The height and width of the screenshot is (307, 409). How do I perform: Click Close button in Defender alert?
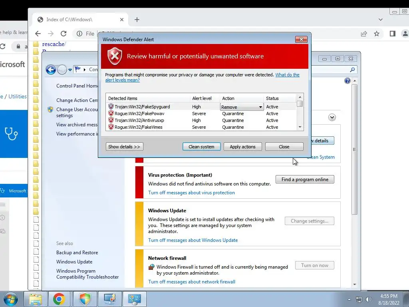pyautogui.click(x=284, y=147)
